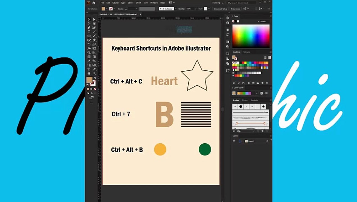Select the Paintbrush tool
Viewport: 357px width, 202px height.
click(x=94, y=36)
